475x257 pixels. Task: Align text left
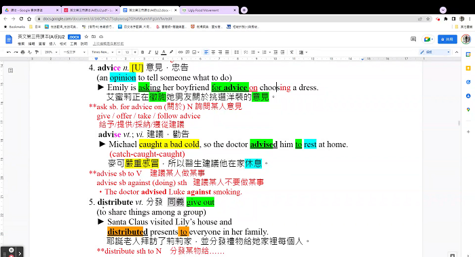(x=206, y=52)
